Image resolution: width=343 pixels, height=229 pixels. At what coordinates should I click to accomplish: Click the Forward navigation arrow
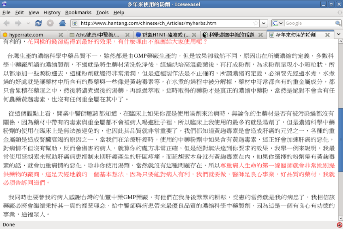pyautogui.click(x=18, y=23)
